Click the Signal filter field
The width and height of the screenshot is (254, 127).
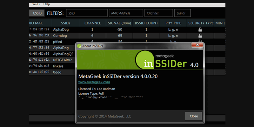pyautogui.click(x=182, y=13)
